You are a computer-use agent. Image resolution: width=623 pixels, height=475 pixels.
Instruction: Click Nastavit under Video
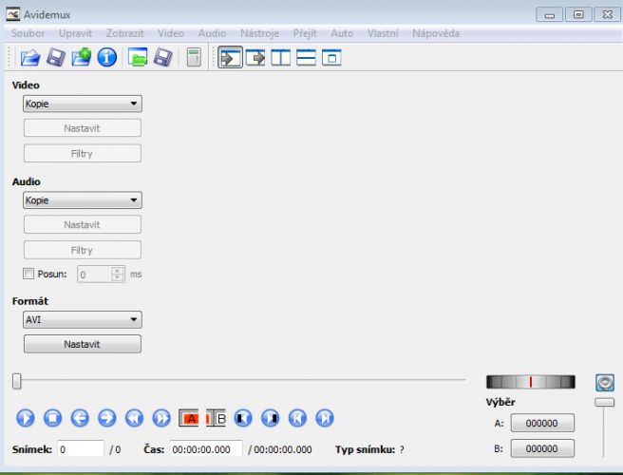83,128
